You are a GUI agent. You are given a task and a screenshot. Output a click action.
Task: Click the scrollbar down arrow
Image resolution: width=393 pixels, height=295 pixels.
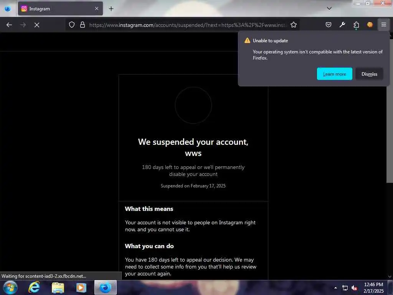390,277
